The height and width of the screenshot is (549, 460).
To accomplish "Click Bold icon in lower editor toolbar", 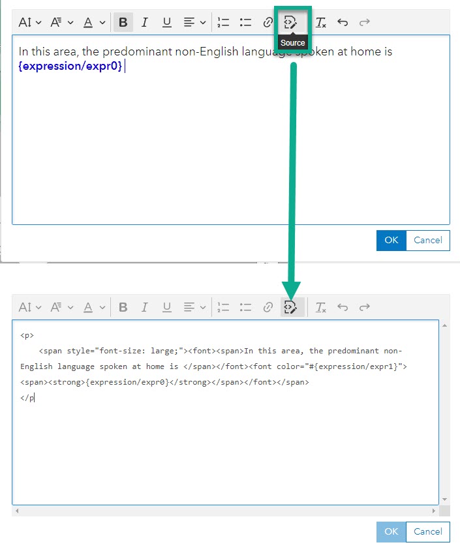I will (123, 307).
